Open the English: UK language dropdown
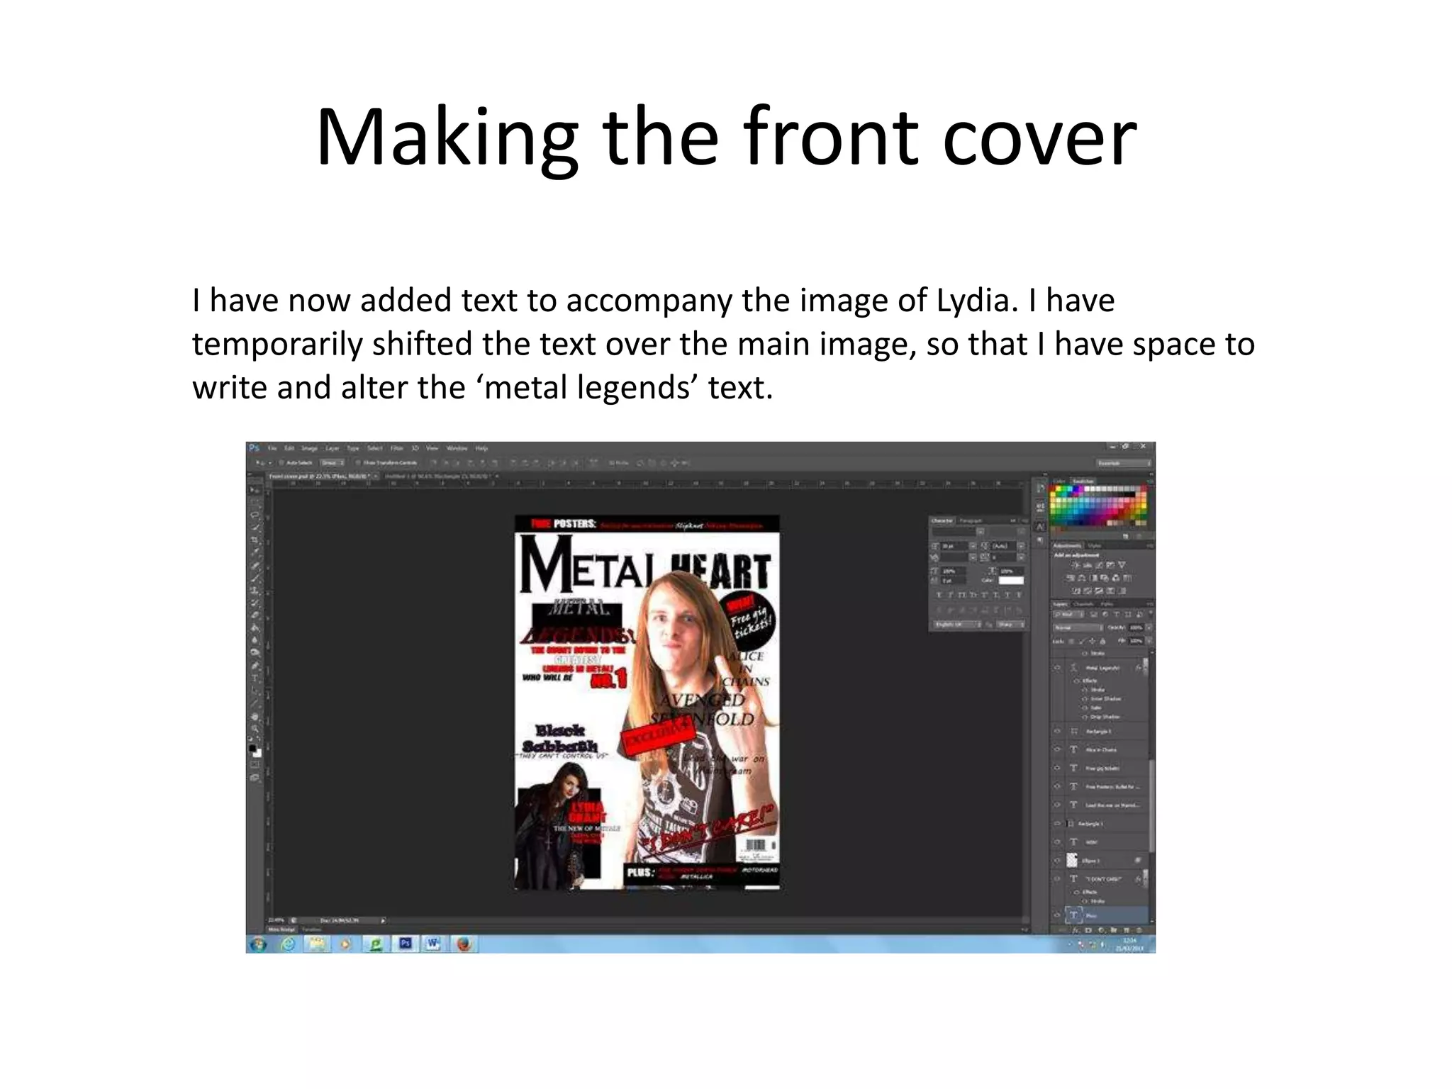The height and width of the screenshot is (1089, 1452). pos(957,625)
